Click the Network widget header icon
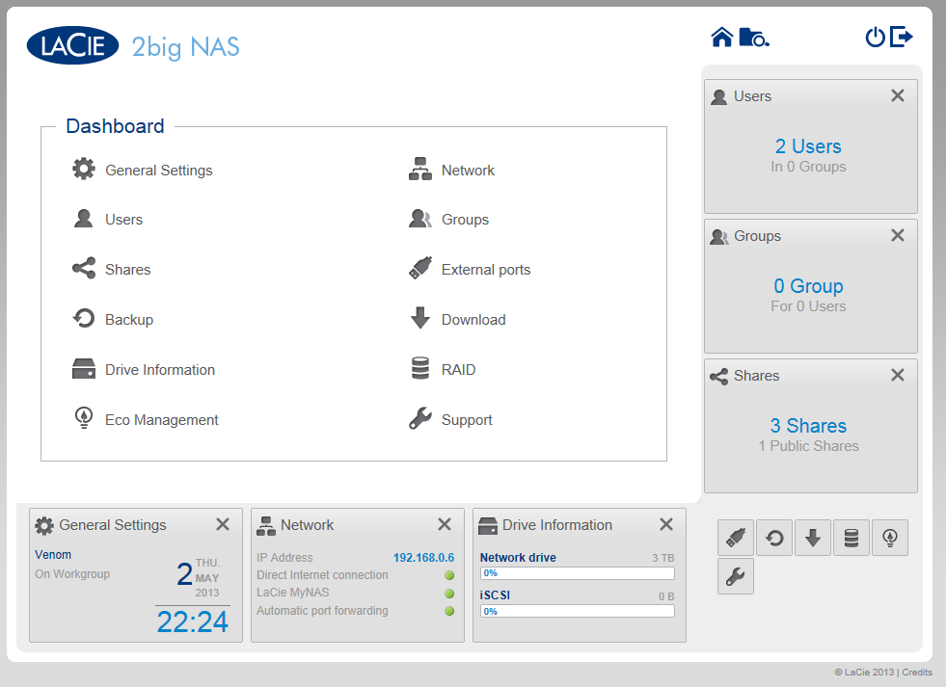This screenshot has height=687, width=946. point(265,525)
